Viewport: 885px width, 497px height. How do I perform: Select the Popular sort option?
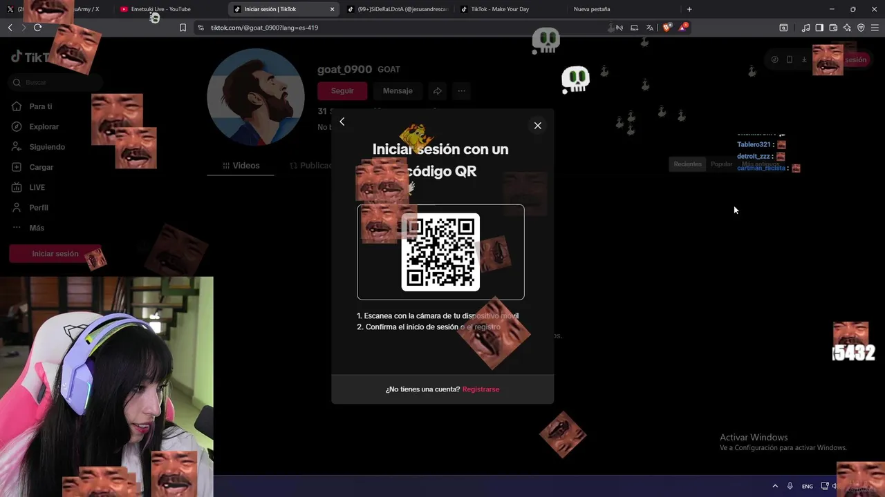tap(721, 164)
